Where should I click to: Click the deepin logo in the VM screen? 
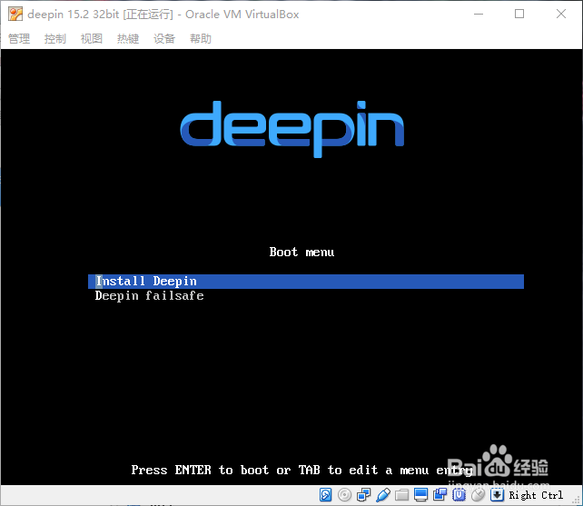tap(292, 129)
